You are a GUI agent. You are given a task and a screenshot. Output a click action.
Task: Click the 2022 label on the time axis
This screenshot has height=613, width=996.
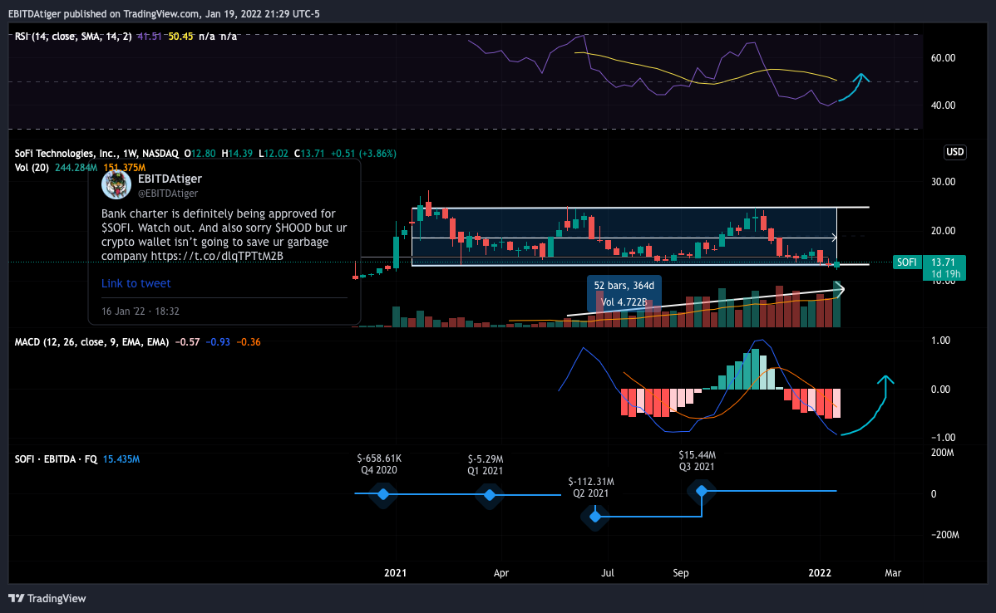click(820, 572)
